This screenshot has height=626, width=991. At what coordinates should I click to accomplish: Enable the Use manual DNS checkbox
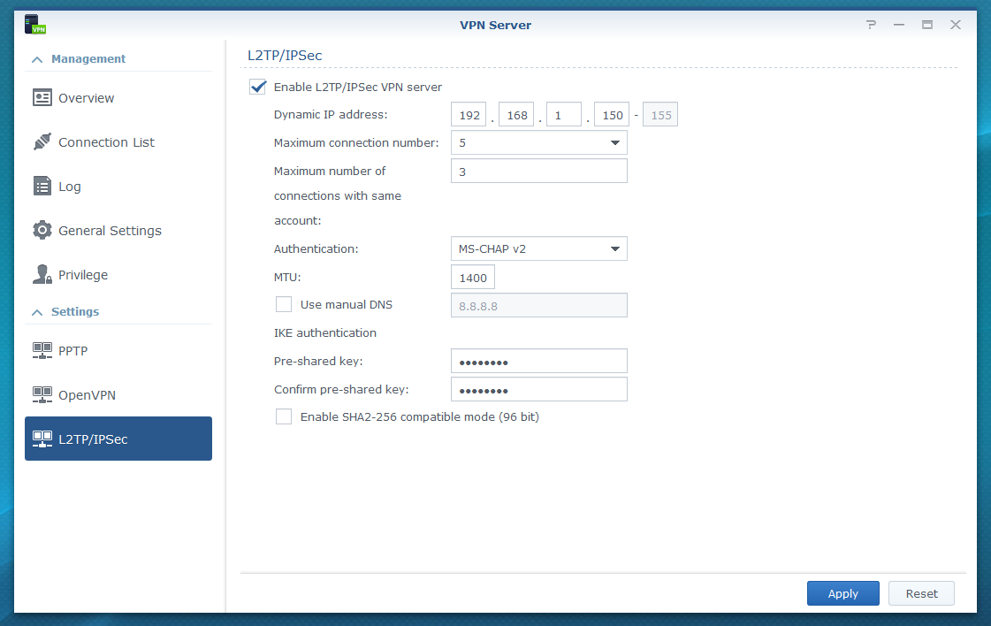point(284,304)
